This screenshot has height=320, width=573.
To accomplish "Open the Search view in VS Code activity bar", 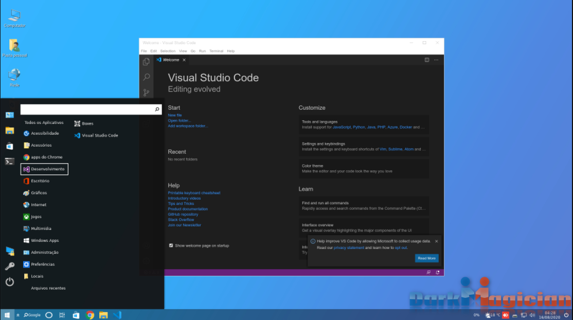I will click(x=147, y=77).
